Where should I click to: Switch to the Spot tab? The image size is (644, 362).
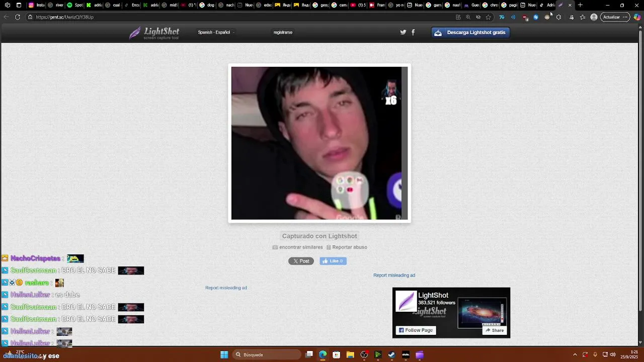tap(75, 5)
